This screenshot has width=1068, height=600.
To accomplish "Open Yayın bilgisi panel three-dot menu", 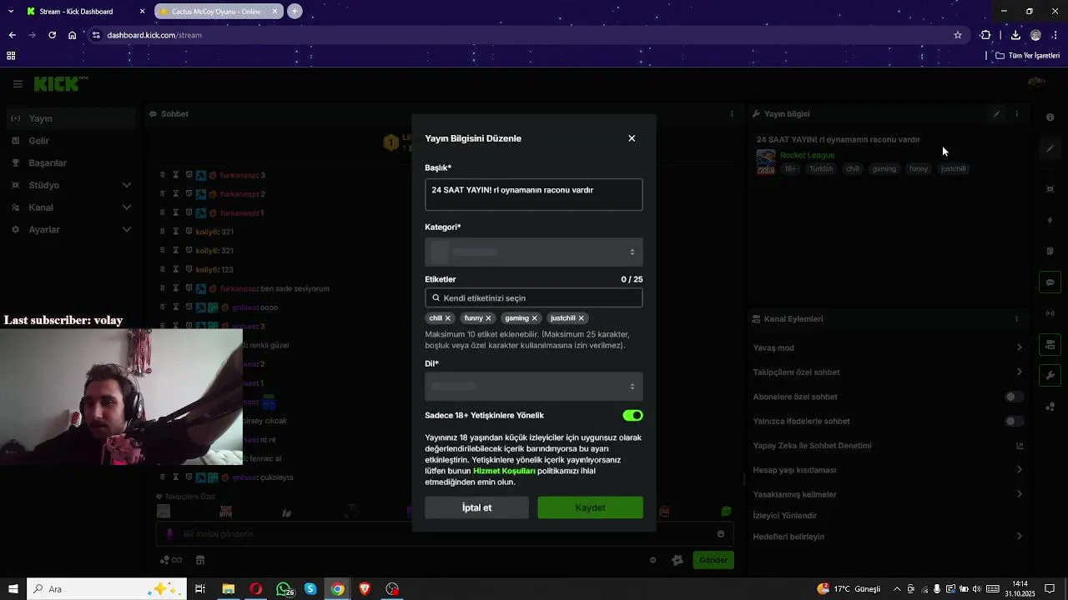I will (x=1016, y=114).
